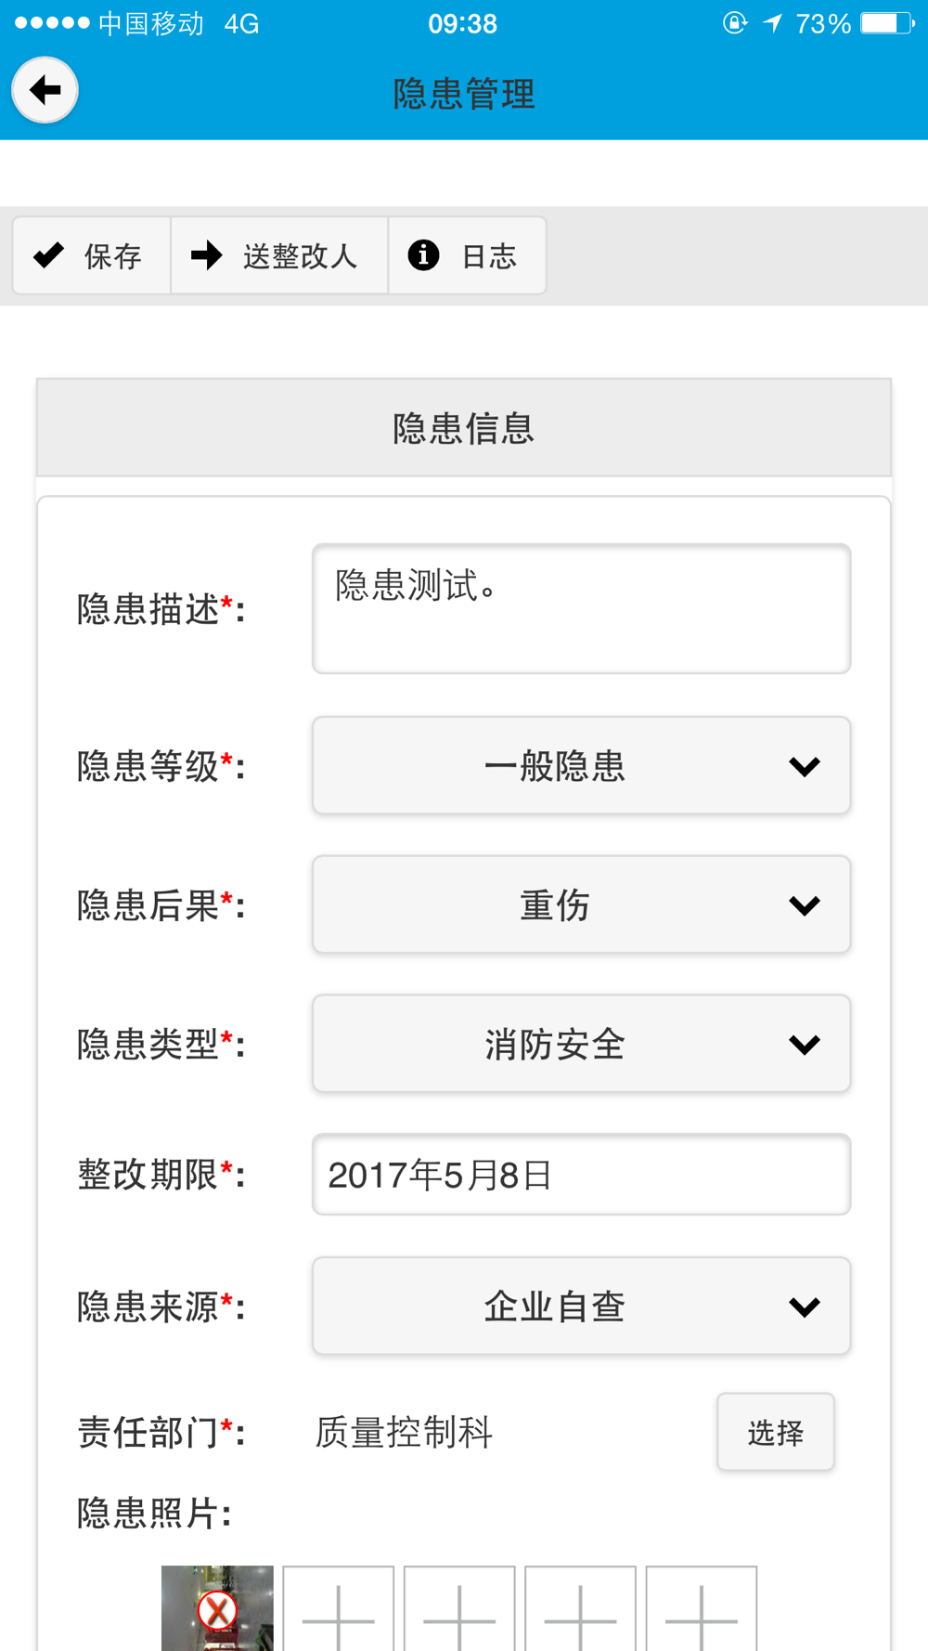Add photo in last plus slot
The image size is (928, 1651).
pos(702,1608)
